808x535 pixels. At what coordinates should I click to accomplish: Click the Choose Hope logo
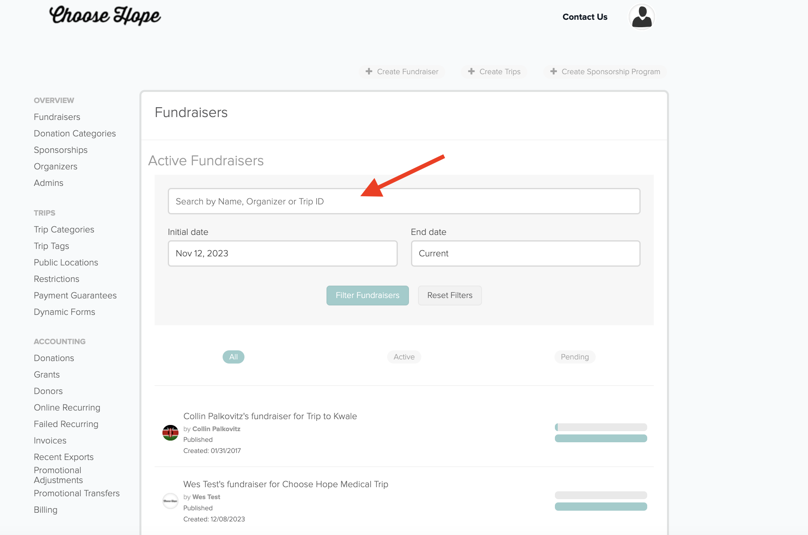coord(105,16)
